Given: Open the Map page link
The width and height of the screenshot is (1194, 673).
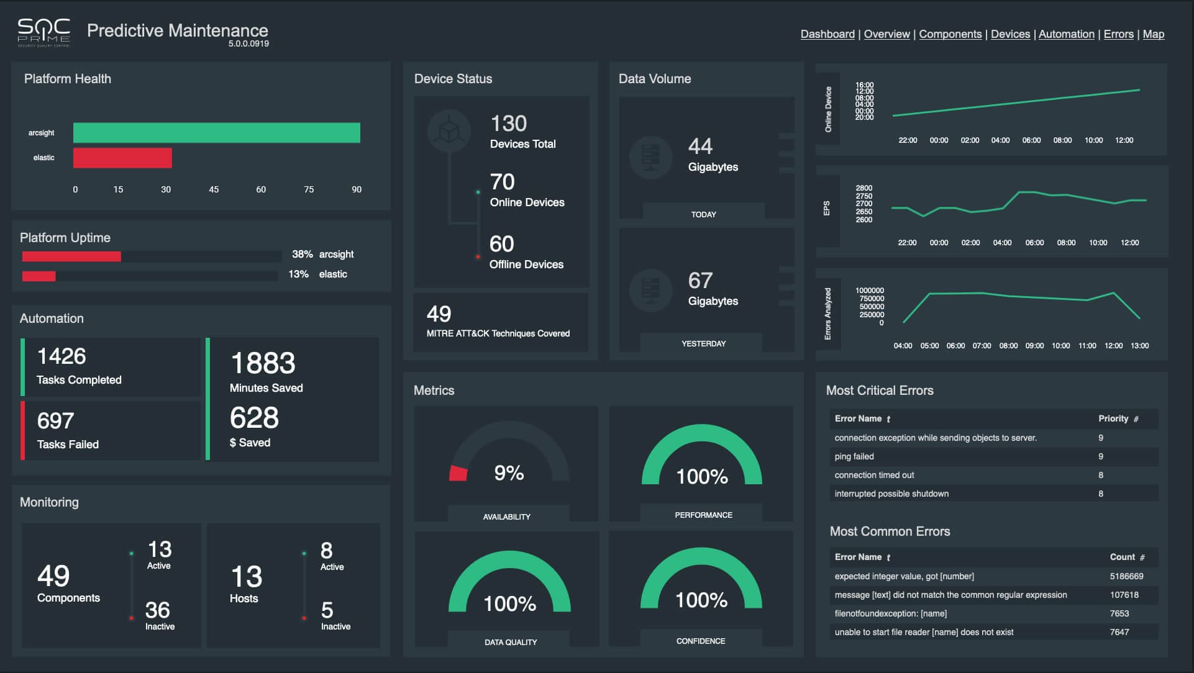Looking at the screenshot, I should pos(1153,34).
